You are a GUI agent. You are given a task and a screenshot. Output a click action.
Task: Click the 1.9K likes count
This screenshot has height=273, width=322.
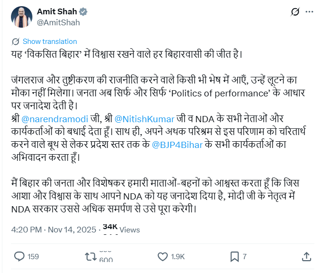click(x=178, y=257)
